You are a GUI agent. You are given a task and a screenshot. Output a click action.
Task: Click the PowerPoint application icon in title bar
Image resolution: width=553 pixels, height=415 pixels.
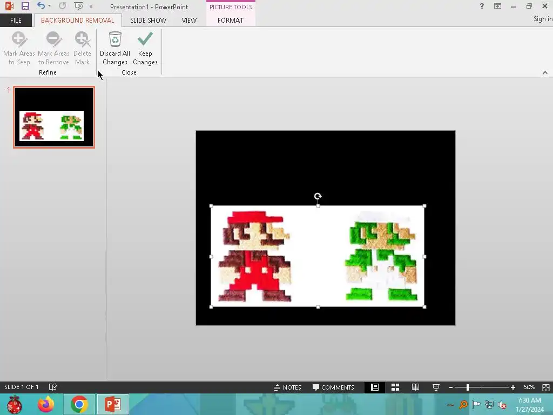[x=10, y=6]
